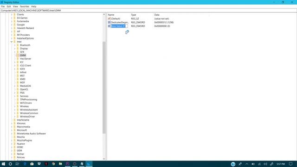Image resolution: width=297 pixels, height=167 pixels.
Task: Expand the Microsoft key
Action: tap(12, 130)
